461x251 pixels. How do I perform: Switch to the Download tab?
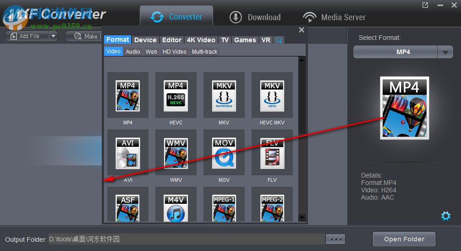click(x=255, y=17)
